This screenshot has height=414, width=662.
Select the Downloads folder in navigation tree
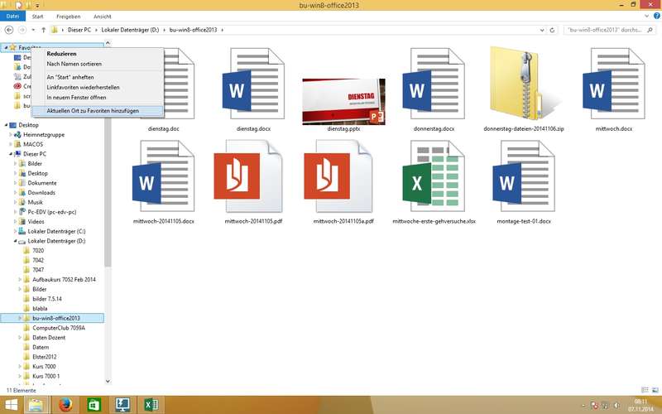pyautogui.click(x=41, y=192)
